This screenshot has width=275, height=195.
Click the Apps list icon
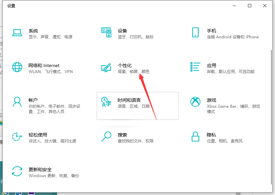click(x=195, y=67)
